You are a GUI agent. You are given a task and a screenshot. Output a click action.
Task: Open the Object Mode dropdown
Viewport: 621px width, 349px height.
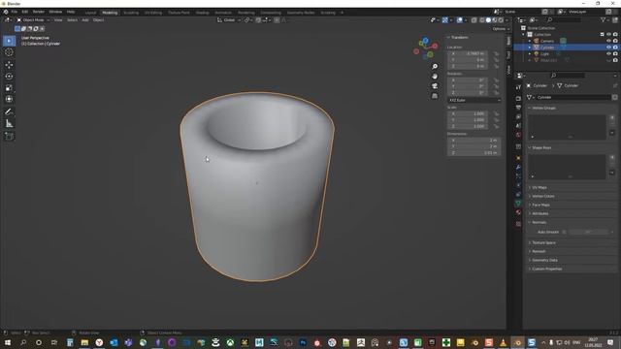[33, 20]
